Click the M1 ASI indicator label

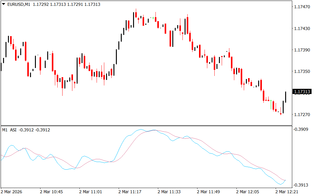tap(10, 130)
